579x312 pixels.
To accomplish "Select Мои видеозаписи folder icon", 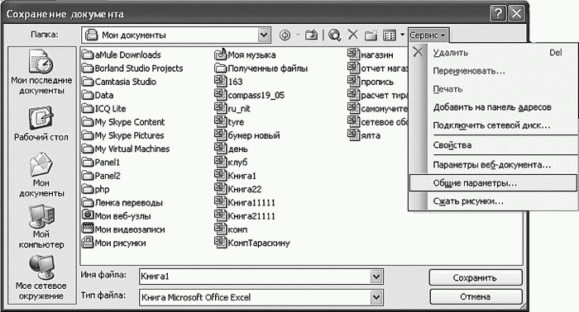I will [88, 229].
